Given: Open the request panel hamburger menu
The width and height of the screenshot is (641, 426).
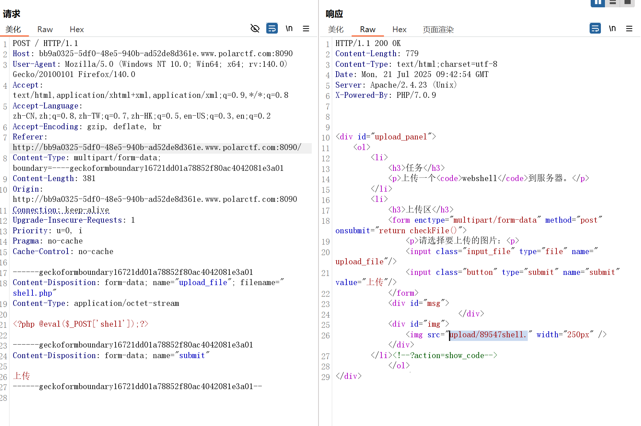Looking at the screenshot, I should click(306, 28).
